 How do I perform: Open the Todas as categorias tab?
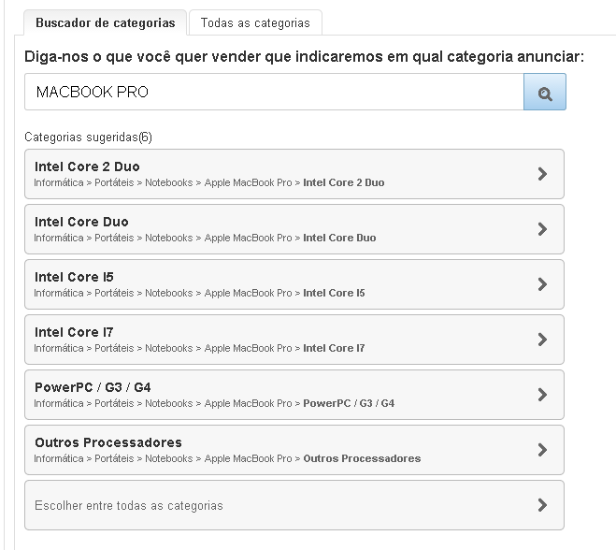(255, 22)
